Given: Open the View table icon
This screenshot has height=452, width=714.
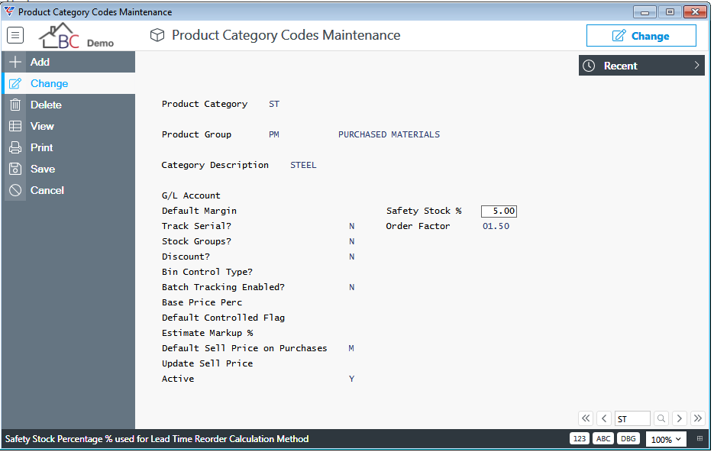Looking at the screenshot, I should coord(15,126).
